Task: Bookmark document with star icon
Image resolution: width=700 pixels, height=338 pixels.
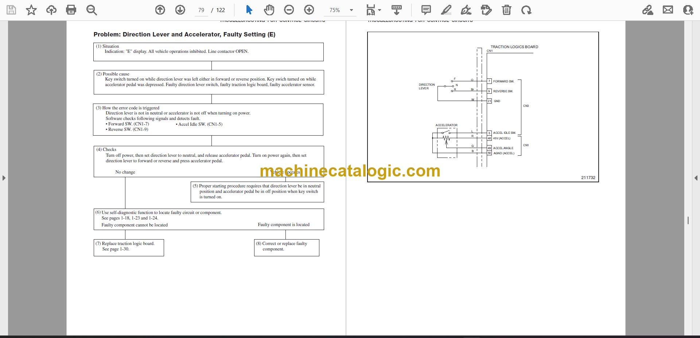Action: 31,10
